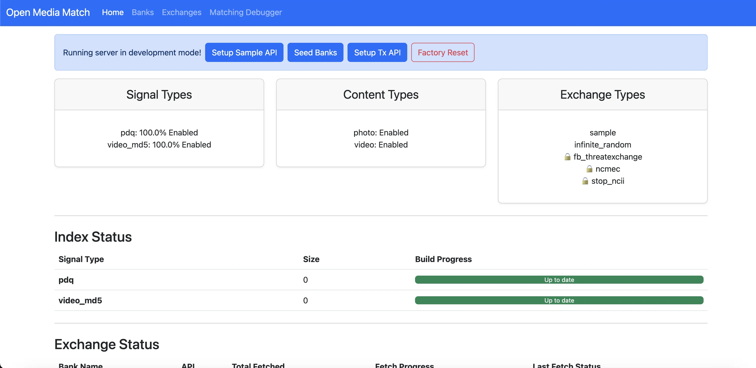This screenshot has height=368, width=756.
Task: Click the Seed Banks button
Action: [x=316, y=53]
